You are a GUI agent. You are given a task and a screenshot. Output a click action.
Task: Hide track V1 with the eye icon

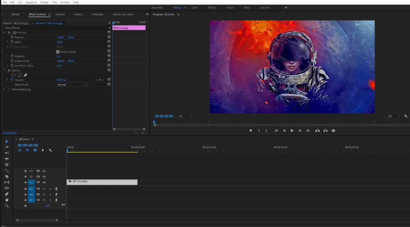click(44, 182)
